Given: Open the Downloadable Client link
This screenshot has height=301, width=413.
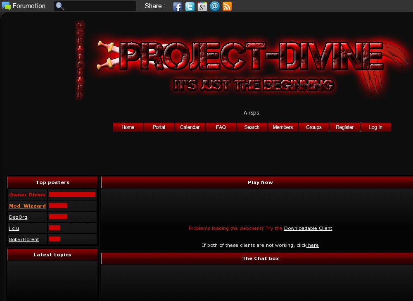Looking at the screenshot, I should [308, 228].
